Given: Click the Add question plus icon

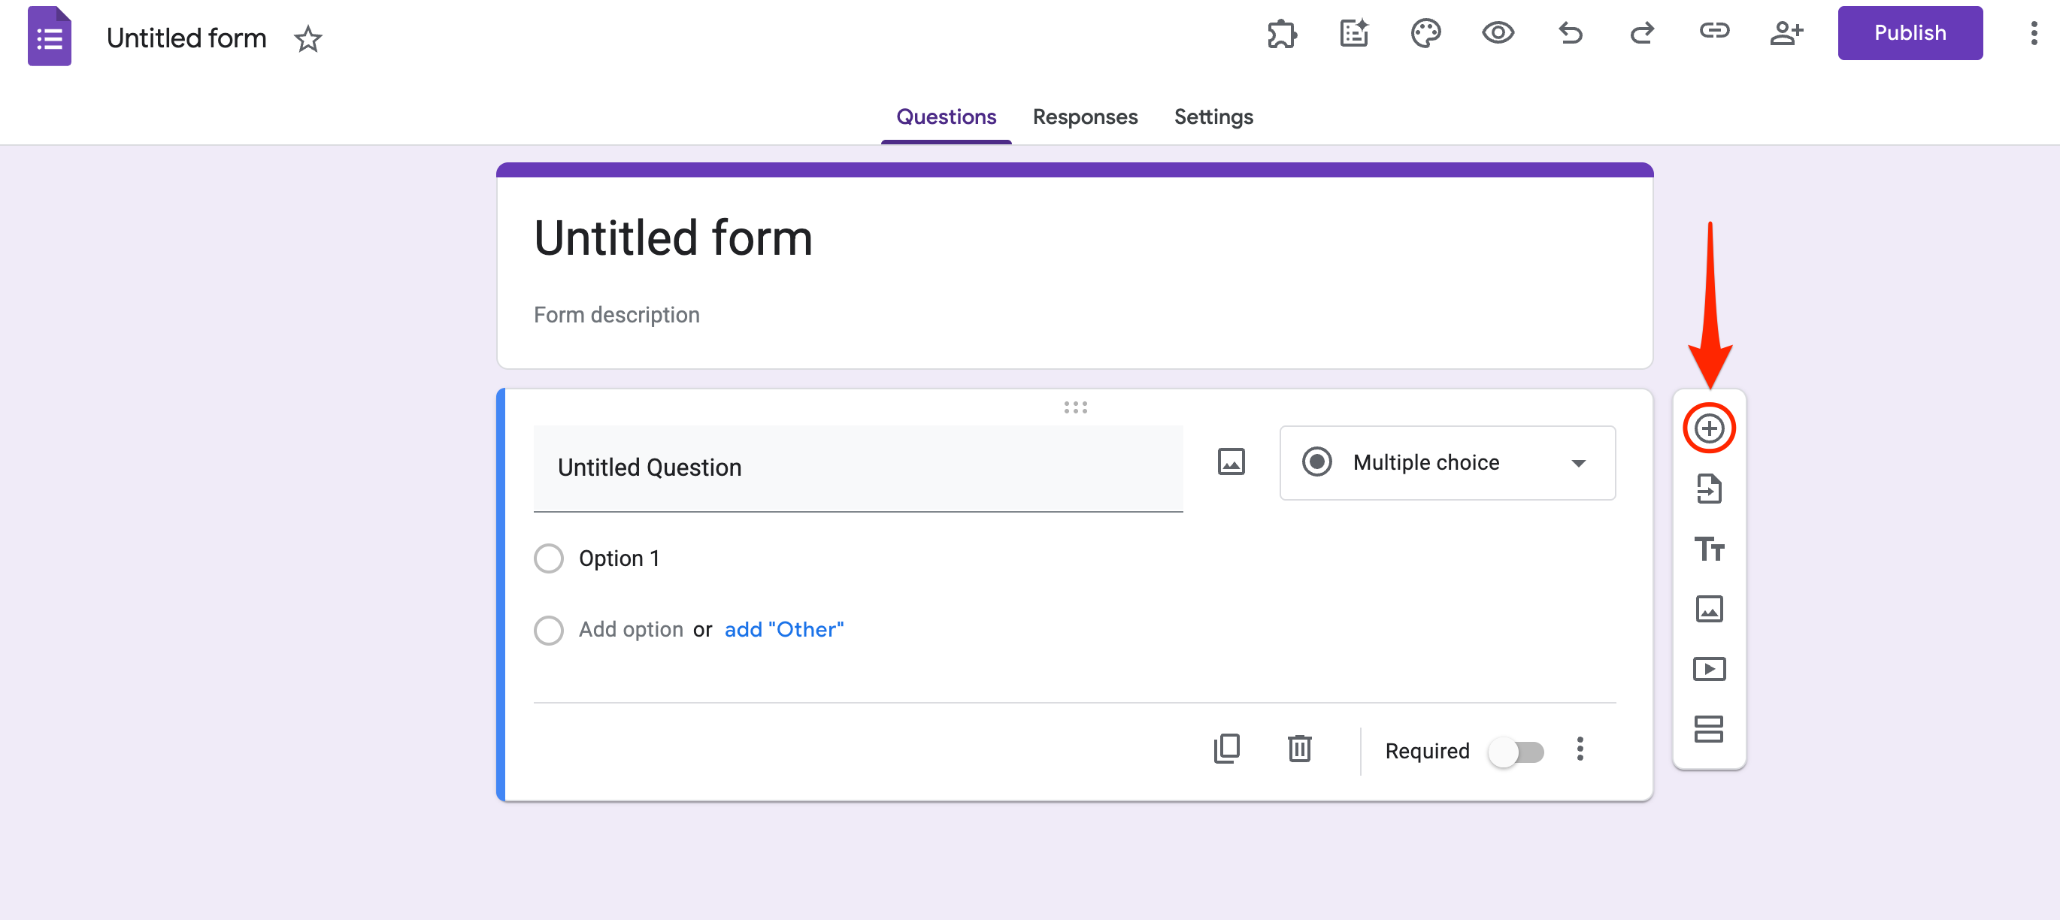Looking at the screenshot, I should tap(1708, 428).
